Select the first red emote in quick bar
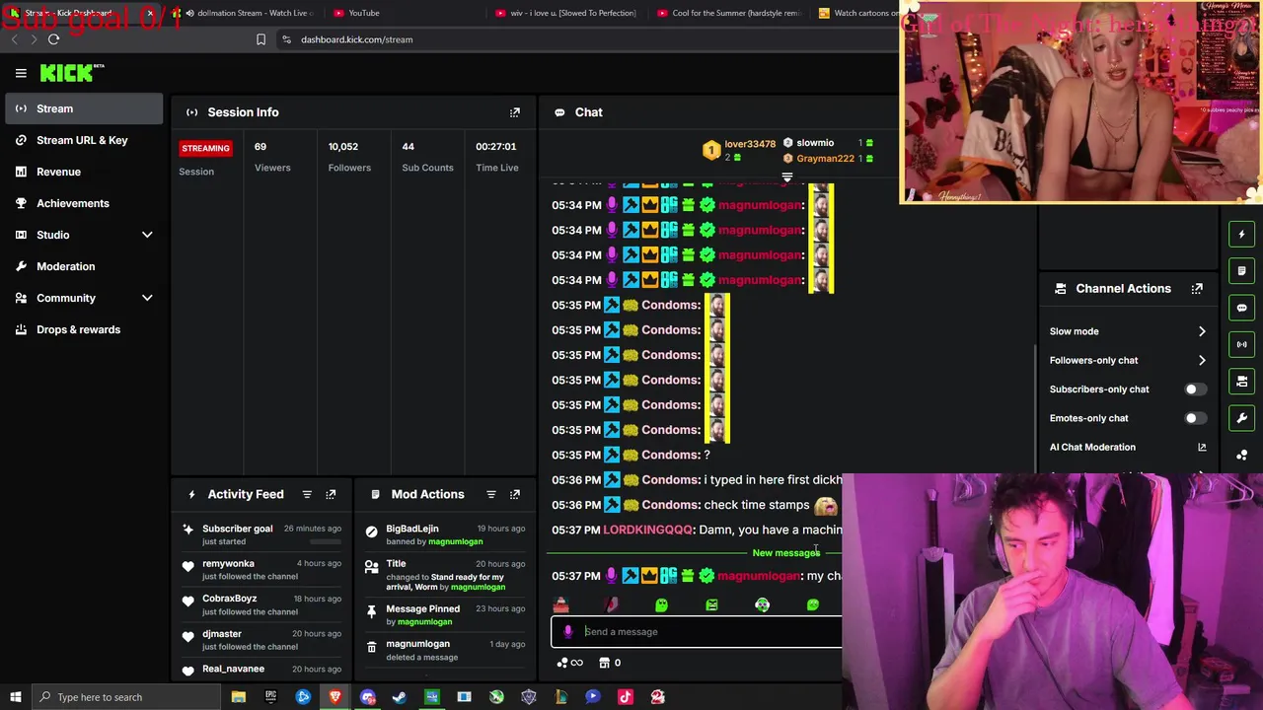This screenshot has height=710, width=1263. point(560,604)
